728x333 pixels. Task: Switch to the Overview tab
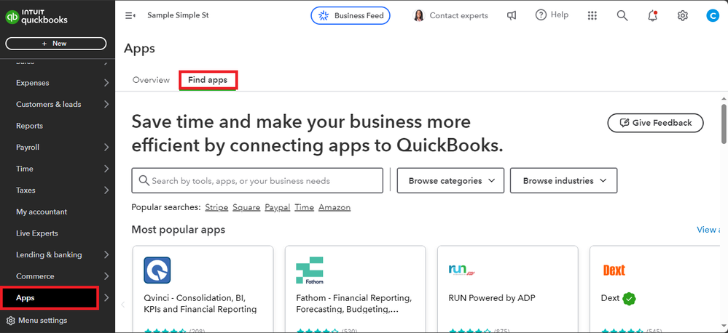151,80
